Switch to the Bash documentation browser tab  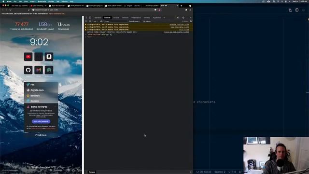pos(57,6)
